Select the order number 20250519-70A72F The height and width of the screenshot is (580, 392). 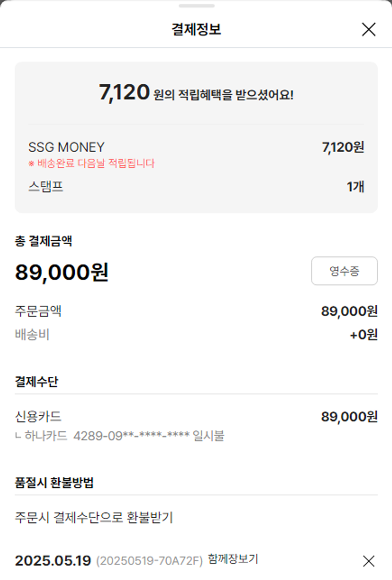coord(149,561)
